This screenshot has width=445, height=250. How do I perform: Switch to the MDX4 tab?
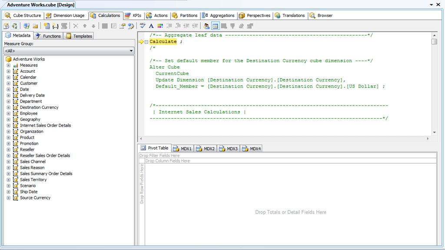252,149
